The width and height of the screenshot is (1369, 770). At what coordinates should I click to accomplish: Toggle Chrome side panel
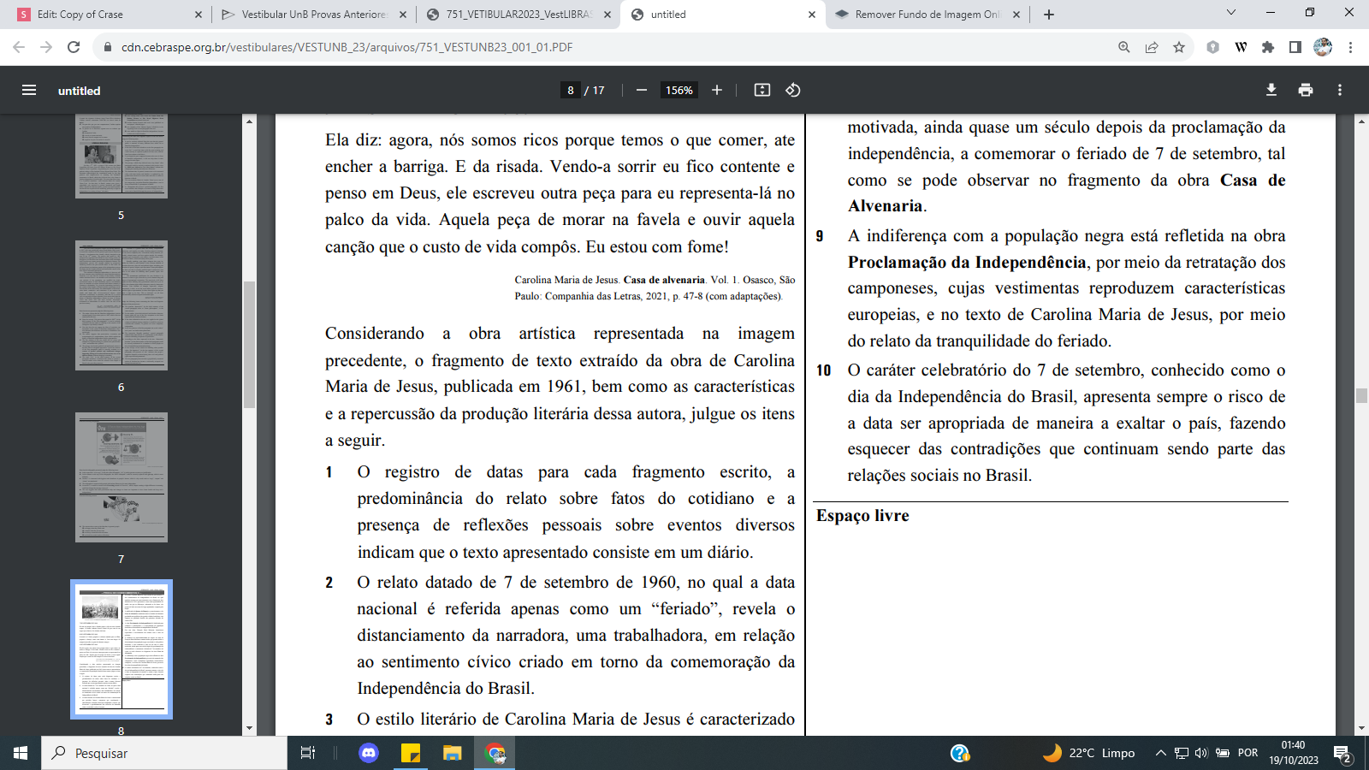click(x=1295, y=47)
